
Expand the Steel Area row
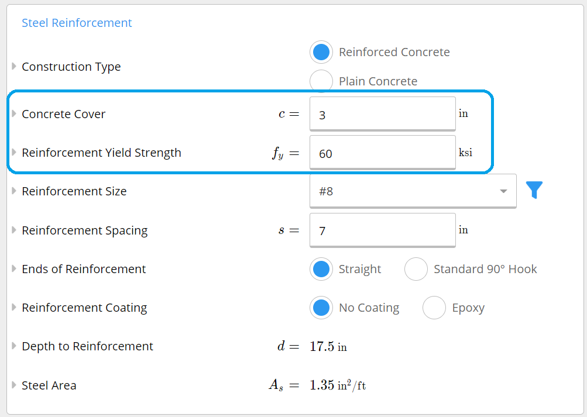click(x=13, y=385)
